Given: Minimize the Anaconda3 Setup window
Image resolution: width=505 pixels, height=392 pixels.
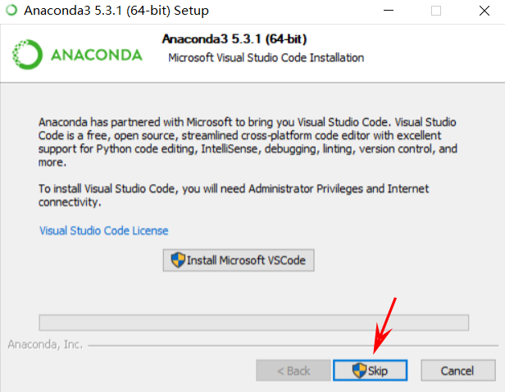Looking at the screenshot, I should [389, 11].
